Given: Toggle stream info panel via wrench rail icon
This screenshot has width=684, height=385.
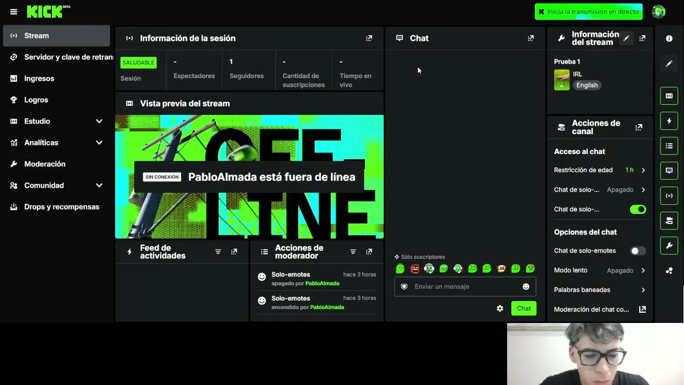Looking at the screenshot, I should 669,245.
